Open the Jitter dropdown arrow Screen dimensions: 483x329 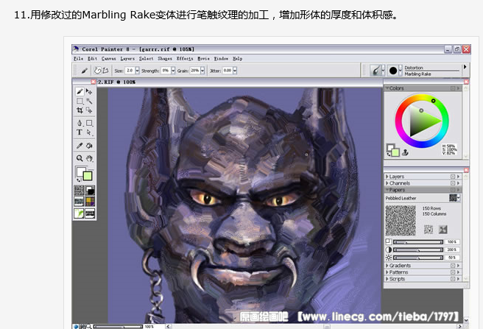point(235,71)
